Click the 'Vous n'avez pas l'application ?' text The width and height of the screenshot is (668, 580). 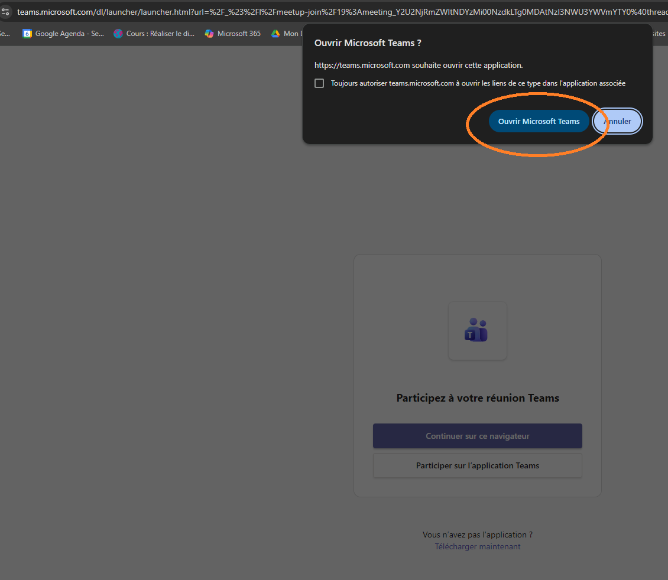pyautogui.click(x=477, y=535)
